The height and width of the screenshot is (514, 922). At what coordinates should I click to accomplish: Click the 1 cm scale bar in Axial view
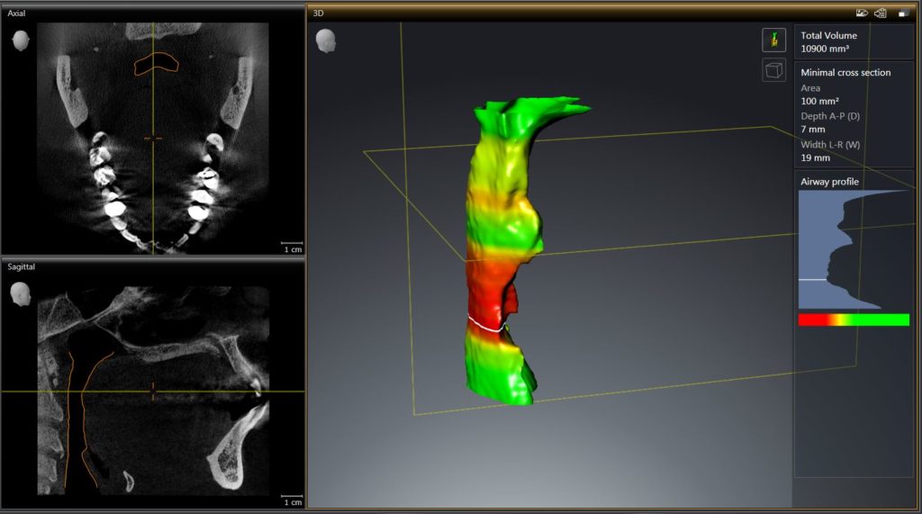pos(293,246)
